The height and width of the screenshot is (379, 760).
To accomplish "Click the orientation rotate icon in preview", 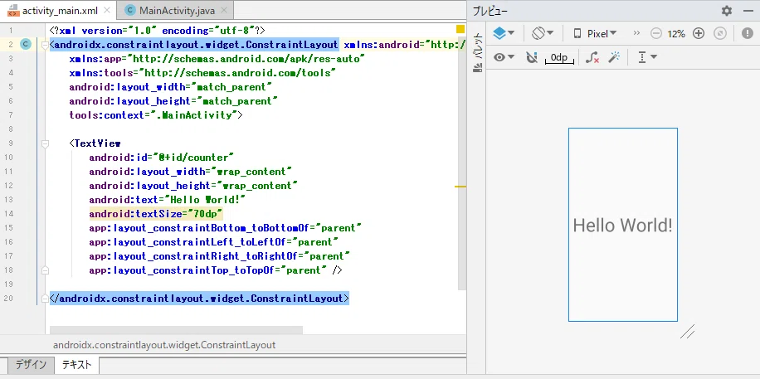I will (543, 33).
